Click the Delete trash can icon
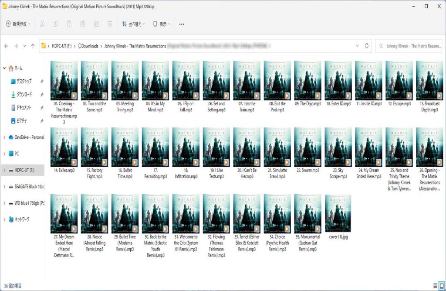The height and width of the screenshot is (291, 446). point(110,24)
